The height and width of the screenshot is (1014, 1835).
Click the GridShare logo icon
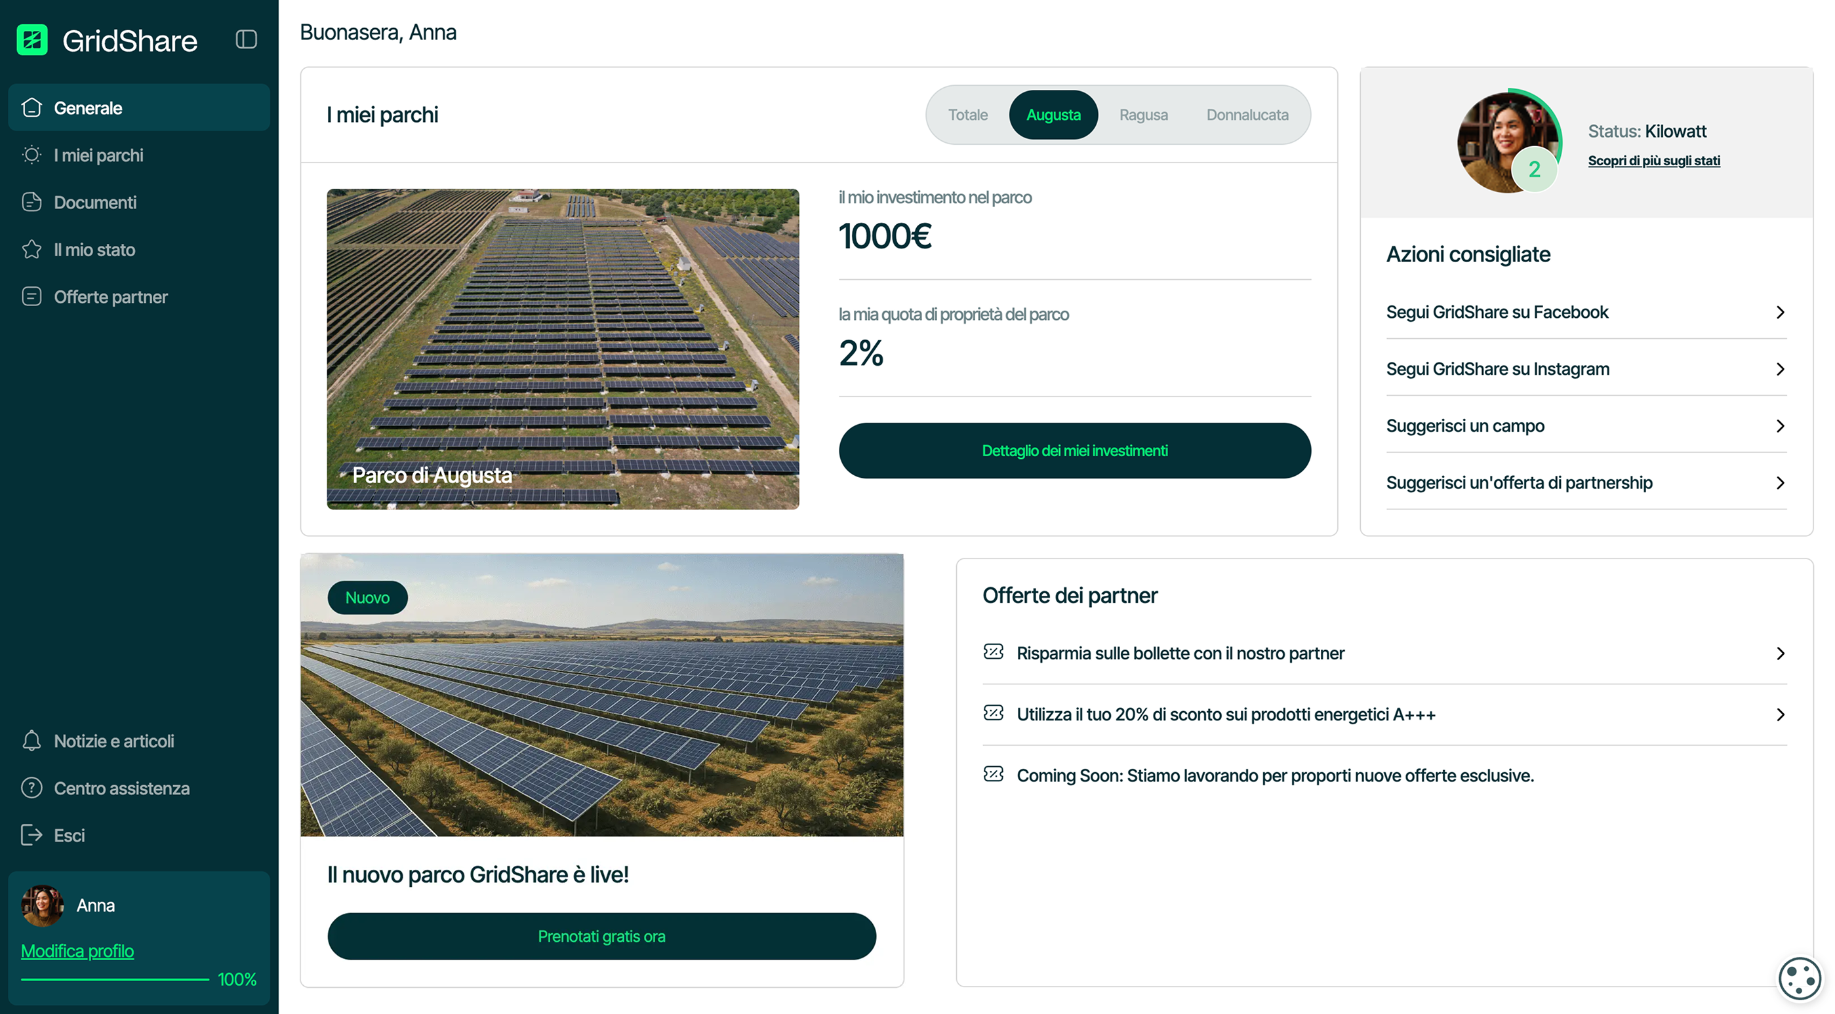32,40
